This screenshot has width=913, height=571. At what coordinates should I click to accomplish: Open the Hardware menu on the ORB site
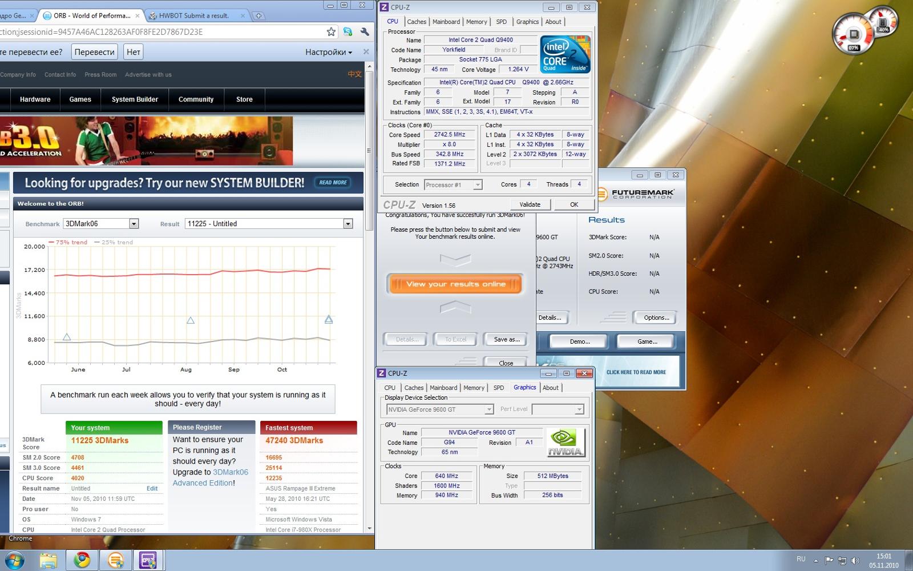pyautogui.click(x=35, y=99)
